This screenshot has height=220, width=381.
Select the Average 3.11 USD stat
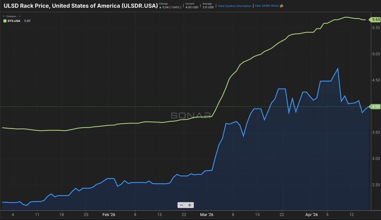pos(207,6)
